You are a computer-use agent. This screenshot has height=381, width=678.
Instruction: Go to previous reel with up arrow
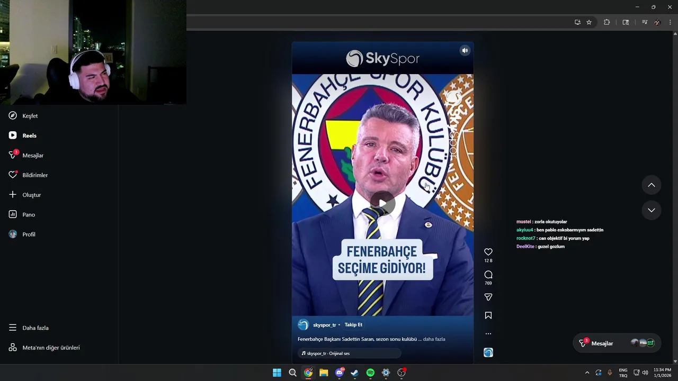[x=652, y=185]
